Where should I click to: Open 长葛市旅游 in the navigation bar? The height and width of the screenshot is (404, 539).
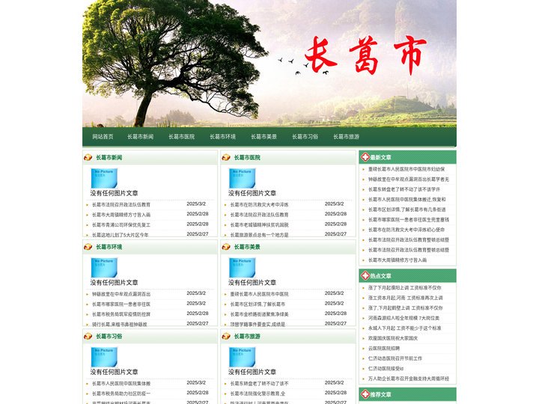[x=346, y=136]
